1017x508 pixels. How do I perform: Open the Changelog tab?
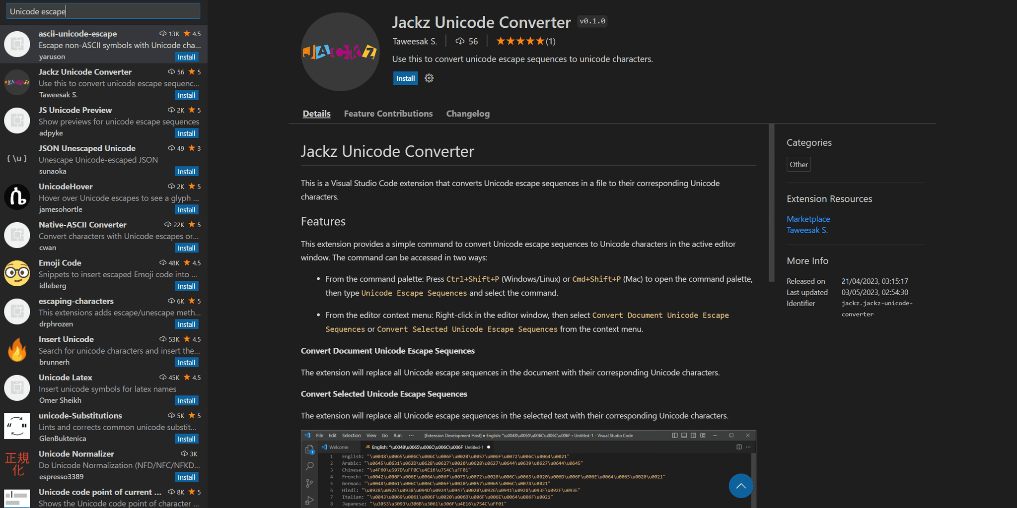[x=468, y=114]
